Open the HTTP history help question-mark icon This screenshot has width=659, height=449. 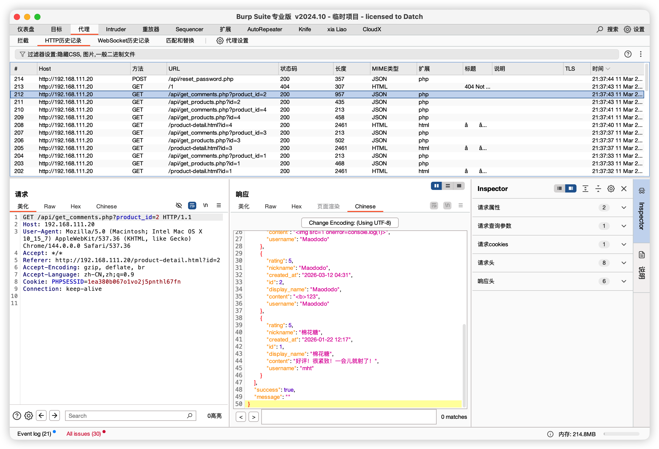pos(628,54)
